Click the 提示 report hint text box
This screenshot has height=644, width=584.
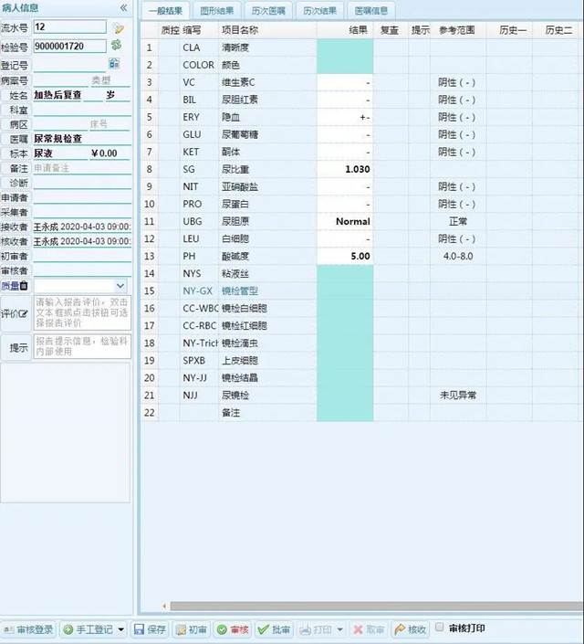(82, 346)
